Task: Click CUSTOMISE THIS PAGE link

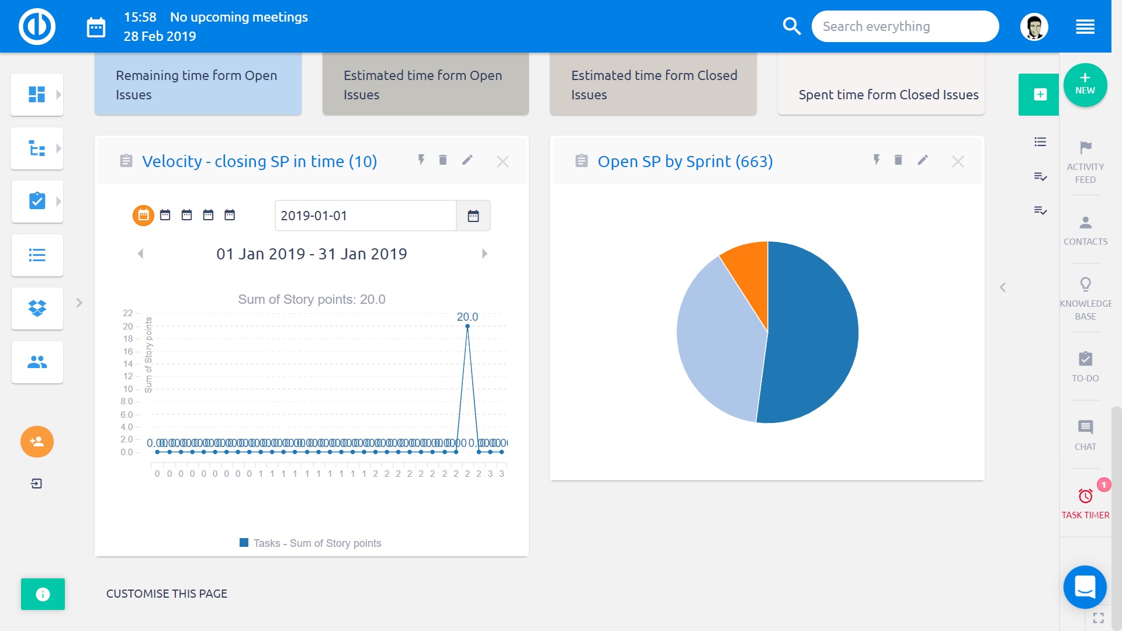Action: (167, 594)
